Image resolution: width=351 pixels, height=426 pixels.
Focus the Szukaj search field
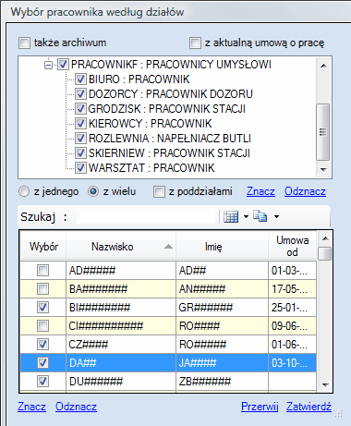(146, 216)
